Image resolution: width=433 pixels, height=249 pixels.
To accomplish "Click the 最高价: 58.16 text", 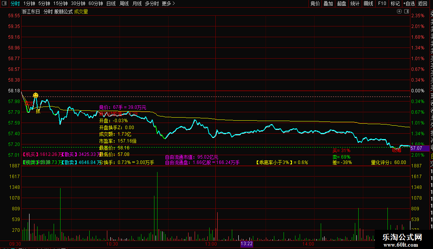I will click(114, 148).
